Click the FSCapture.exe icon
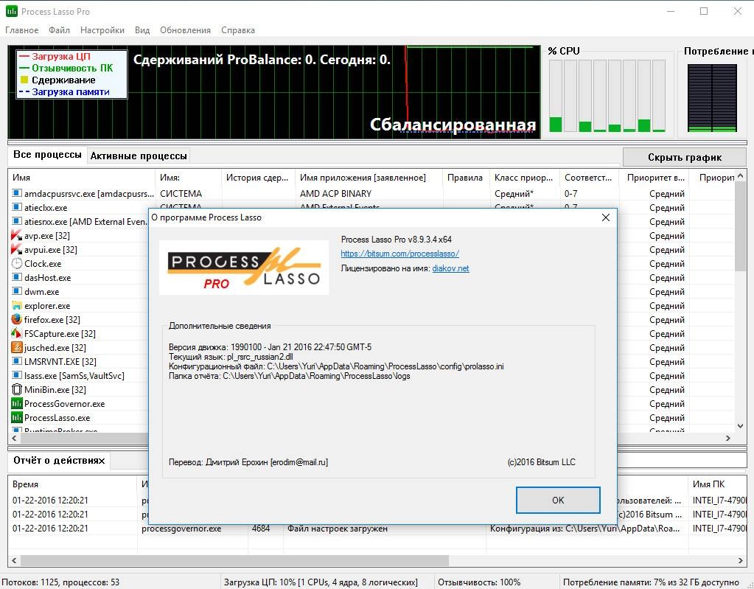The image size is (754, 589). (x=17, y=333)
